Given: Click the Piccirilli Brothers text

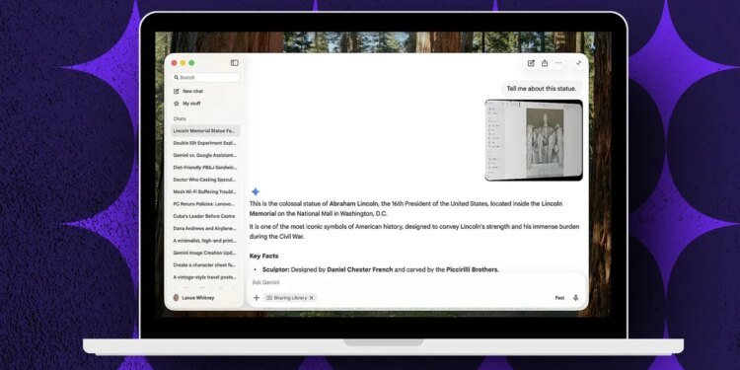Looking at the screenshot, I should click(x=472, y=270).
